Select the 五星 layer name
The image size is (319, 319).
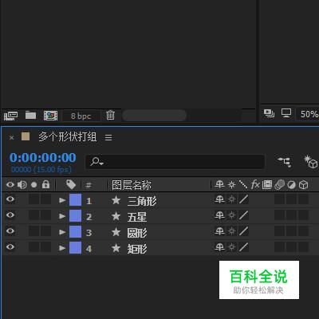click(137, 217)
